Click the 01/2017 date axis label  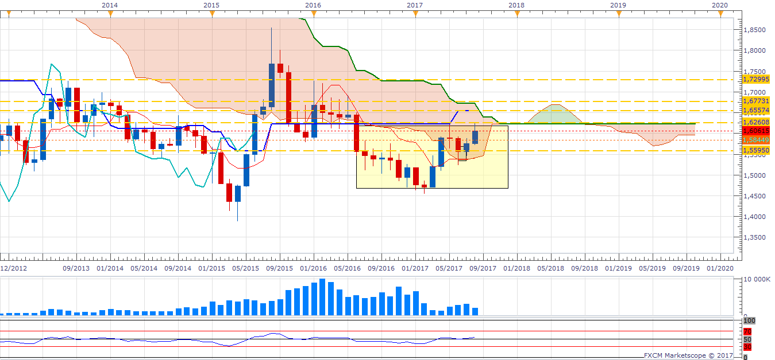(x=415, y=268)
